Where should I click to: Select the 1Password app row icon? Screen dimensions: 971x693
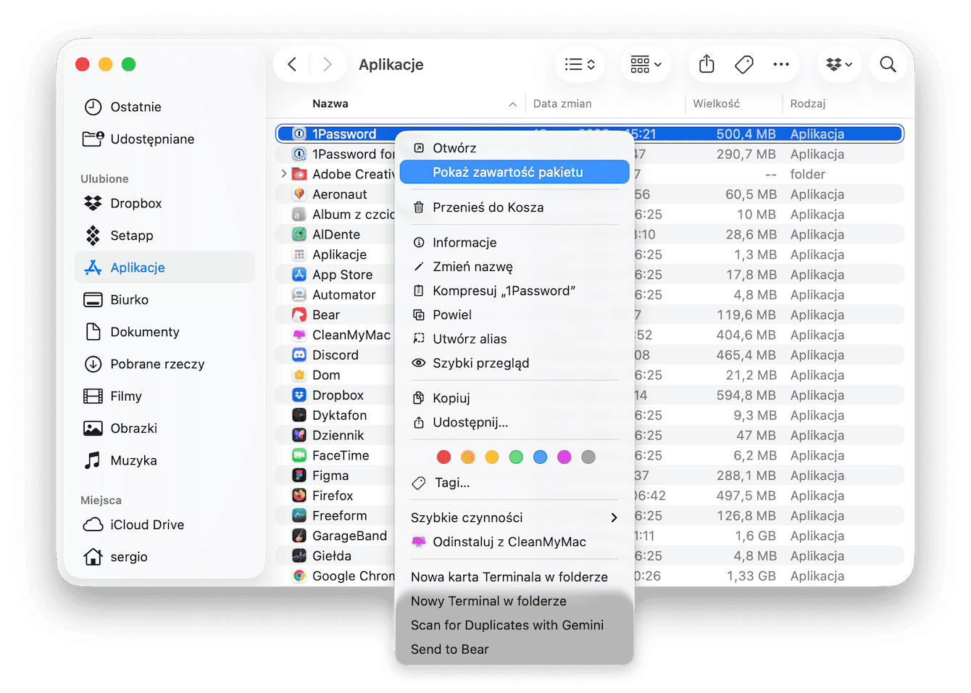[299, 133]
